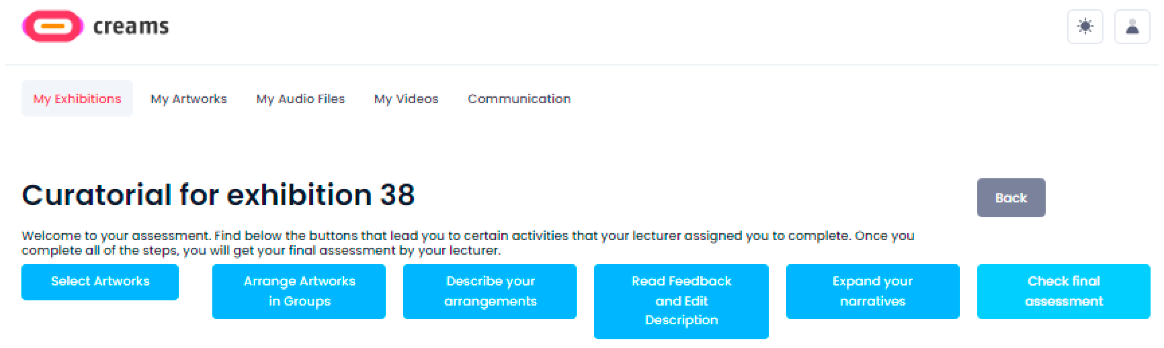Go to the My Audio Files tab
Viewport: 1164px width, 348px height.
pos(300,98)
